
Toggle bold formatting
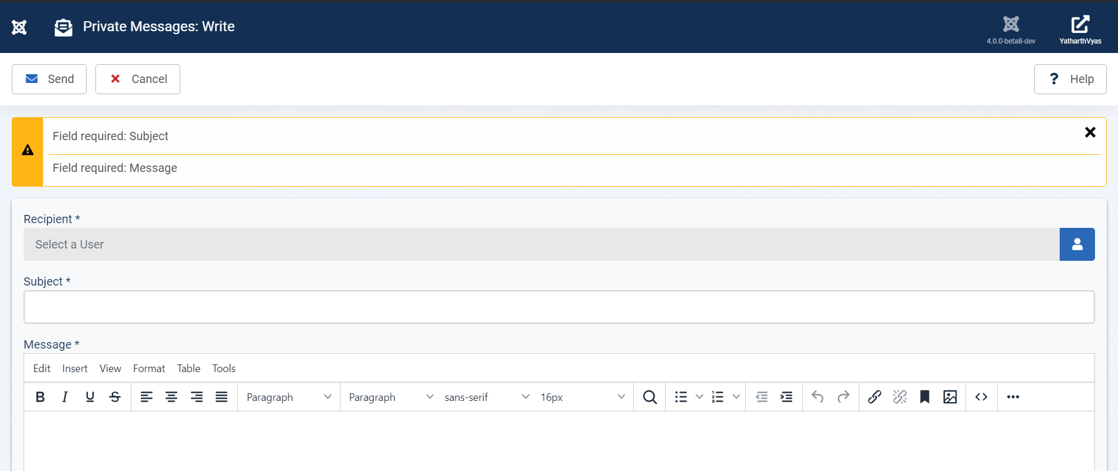(40, 397)
